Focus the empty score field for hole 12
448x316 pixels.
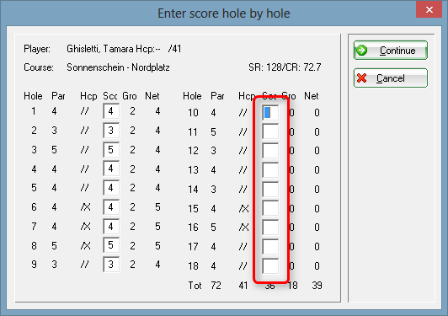270,151
